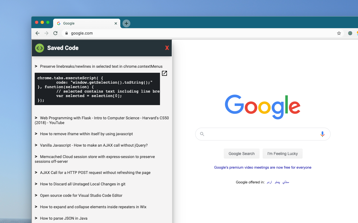Click the browser back arrow
This screenshot has height=223, width=358.
[37, 33]
